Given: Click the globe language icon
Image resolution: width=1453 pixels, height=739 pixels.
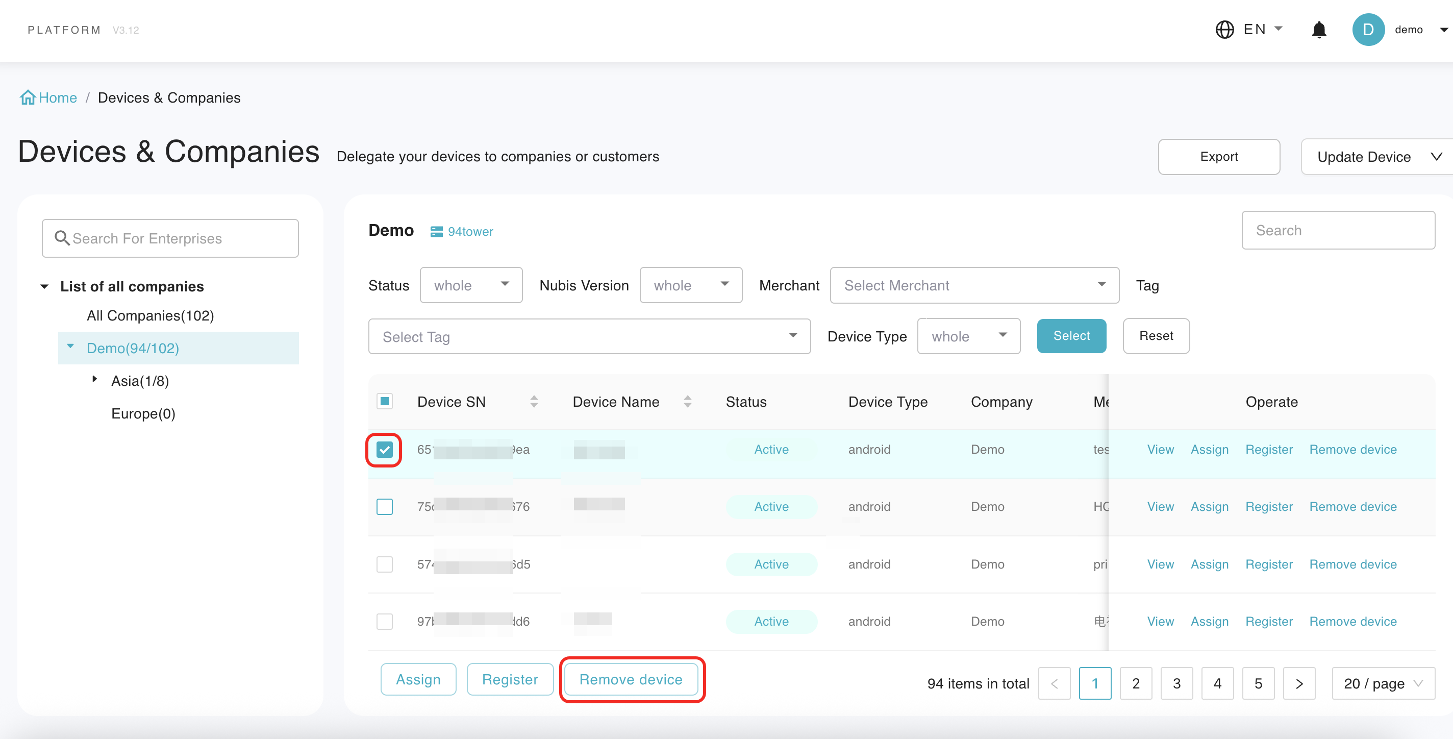Looking at the screenshot, I should click(x=1224, y=29).
